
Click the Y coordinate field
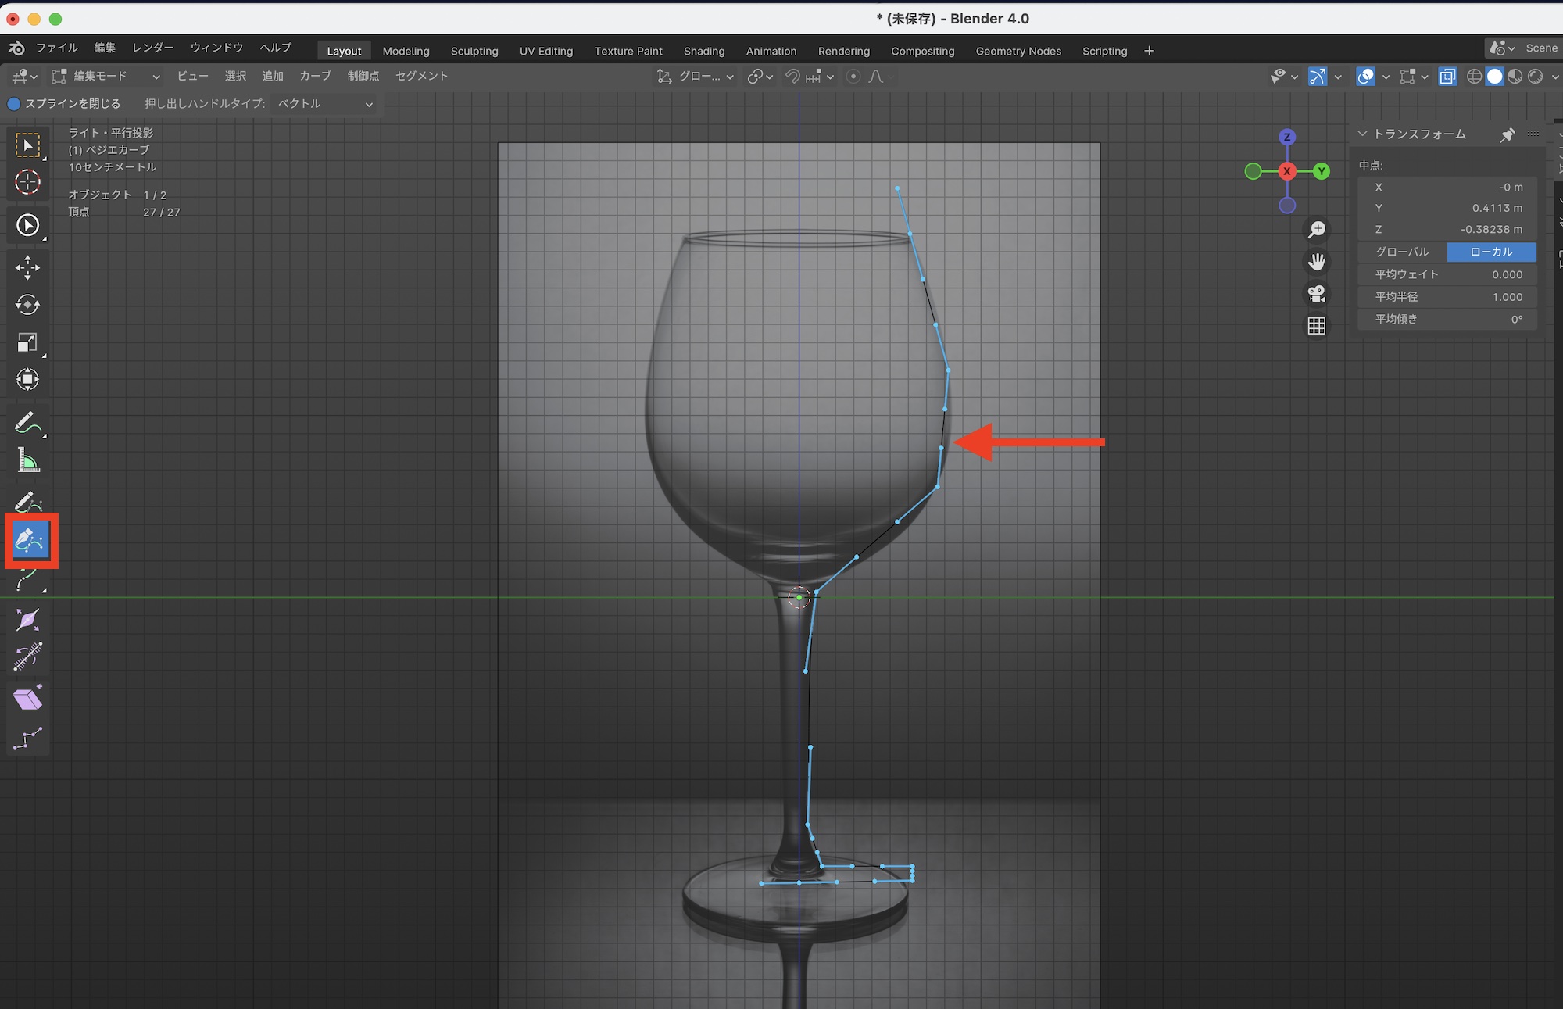click(x=1447, y=209)
